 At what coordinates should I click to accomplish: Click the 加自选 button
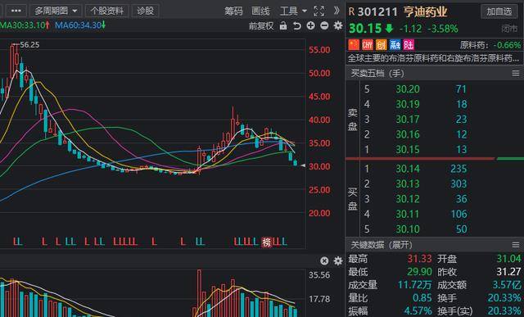(499, 11)
